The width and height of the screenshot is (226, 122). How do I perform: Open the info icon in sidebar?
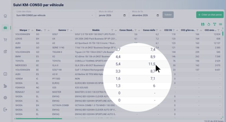pos(5,74)
